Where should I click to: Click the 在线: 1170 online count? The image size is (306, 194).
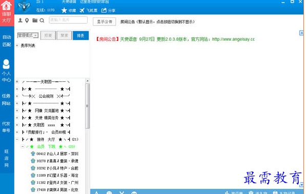[45, 10]
